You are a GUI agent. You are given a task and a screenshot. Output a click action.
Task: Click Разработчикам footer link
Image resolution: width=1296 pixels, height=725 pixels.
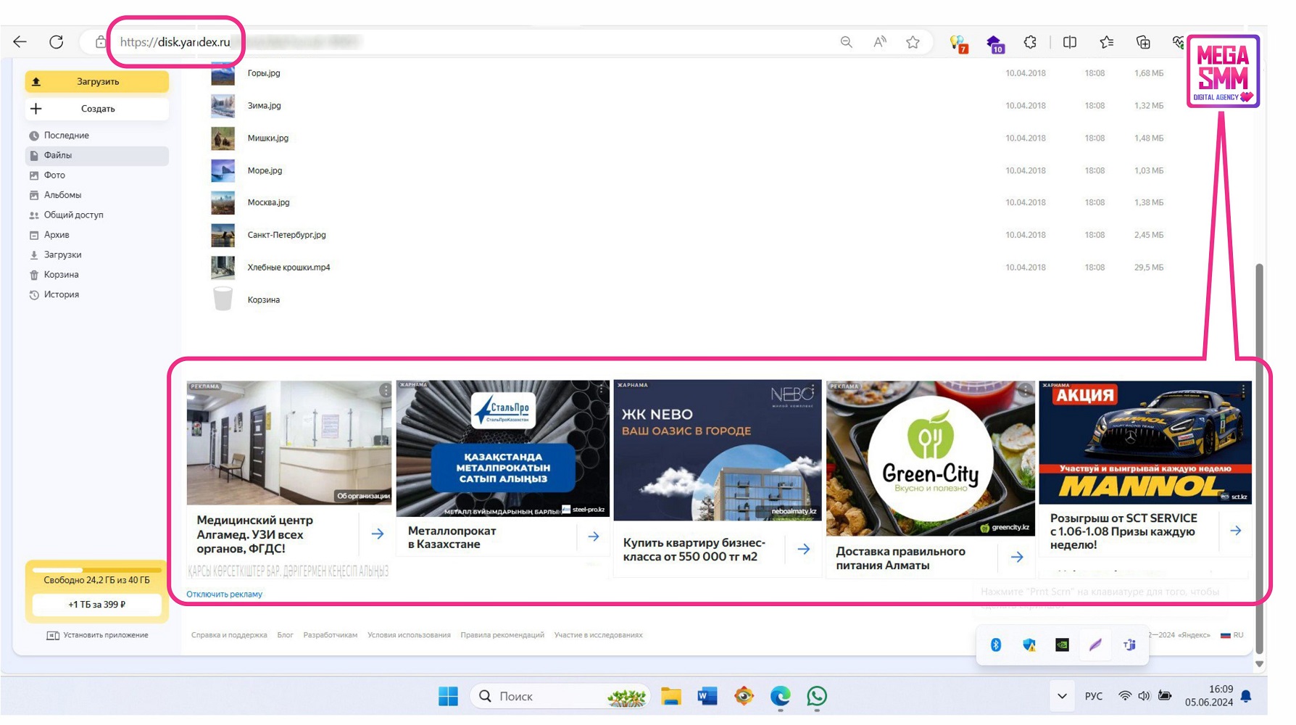coord(330,636)
